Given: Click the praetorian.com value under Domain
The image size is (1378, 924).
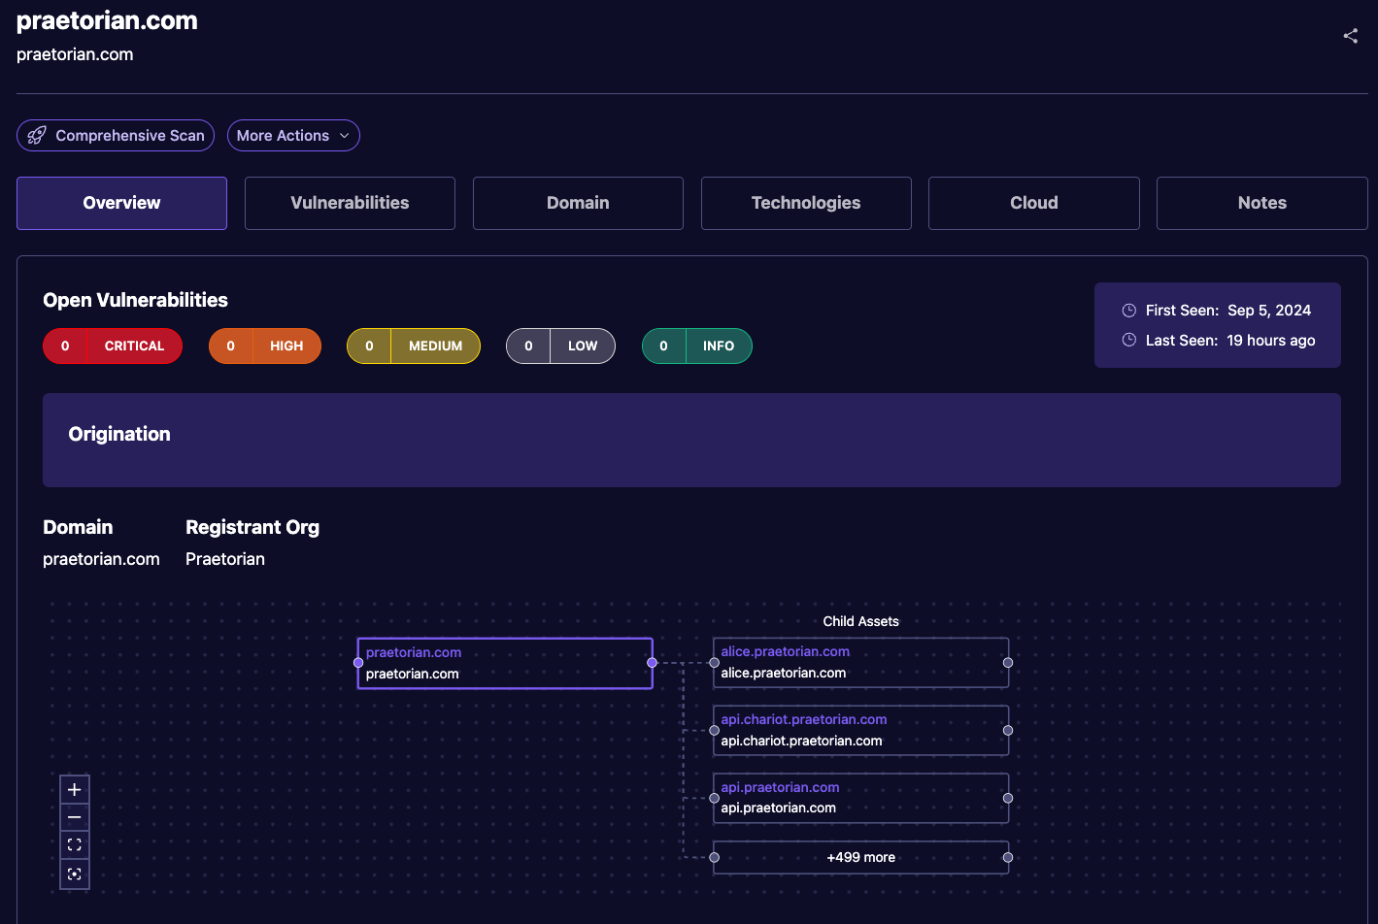Looking at the screenshot, I should point(101,559).
